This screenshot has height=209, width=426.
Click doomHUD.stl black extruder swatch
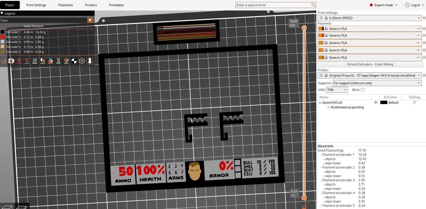click(x=384, y=103)
